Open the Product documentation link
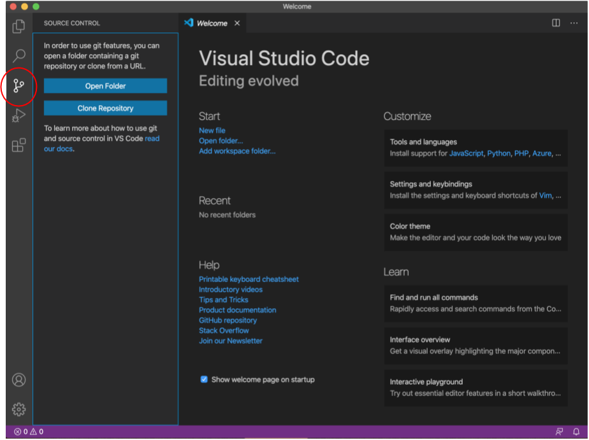589x440 pixels. tap(237, 310)
